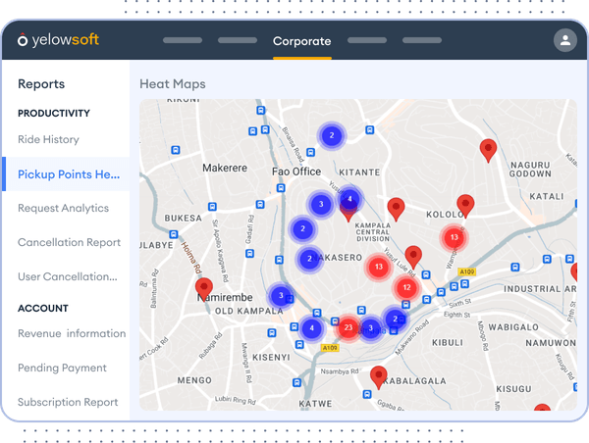Click the KATALI map label
This screenshot has height=443, width=589.
click(546, 197)
